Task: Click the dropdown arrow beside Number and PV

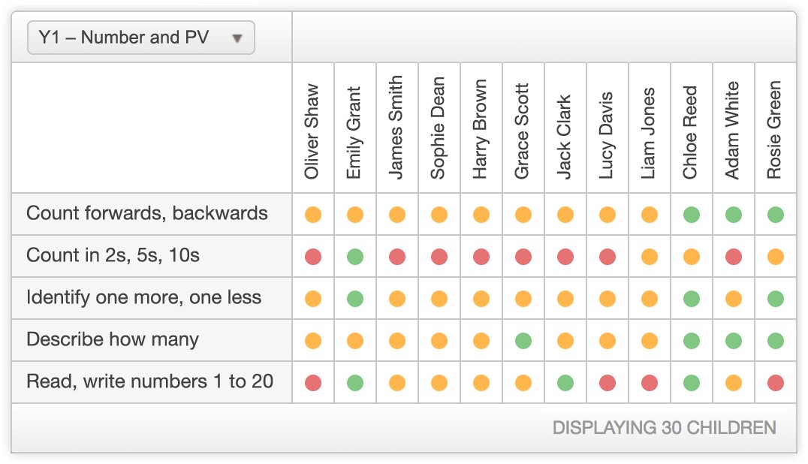Action: click(237, 38)
